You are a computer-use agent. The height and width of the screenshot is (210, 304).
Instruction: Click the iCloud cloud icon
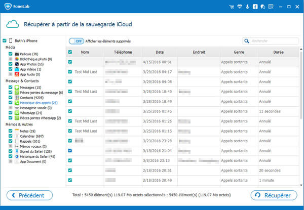coord(13,24)
